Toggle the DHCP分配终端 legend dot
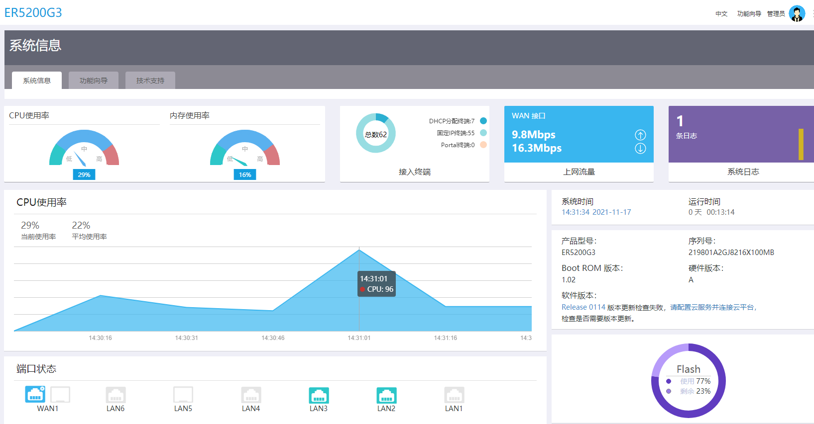Viewport: 814px width, 424px height. (x=483, y=121)
